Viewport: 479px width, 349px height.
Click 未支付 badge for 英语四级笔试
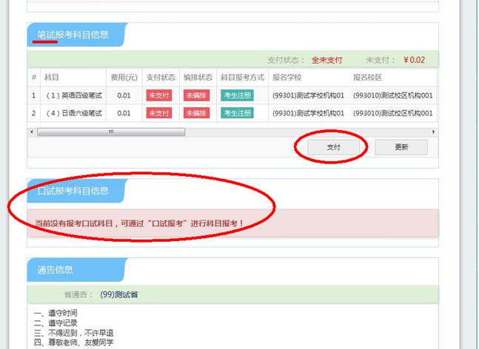[159, 95]
